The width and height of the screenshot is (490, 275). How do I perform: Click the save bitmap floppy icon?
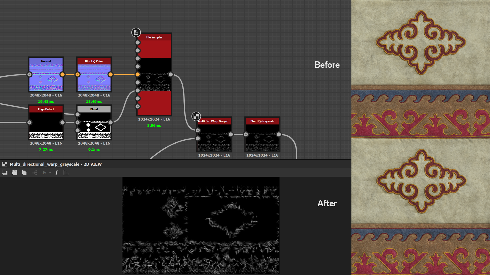click(x=15, y=173)
